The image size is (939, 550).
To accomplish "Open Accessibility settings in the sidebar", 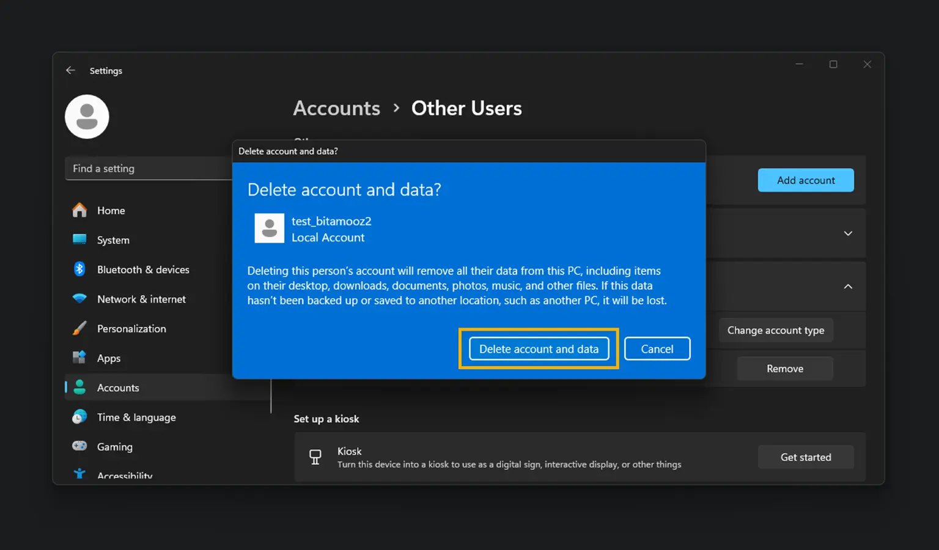I will point(124,475).
